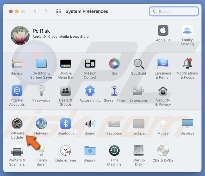
Task: Open Spotlight preferences
Action: (139, 64)
